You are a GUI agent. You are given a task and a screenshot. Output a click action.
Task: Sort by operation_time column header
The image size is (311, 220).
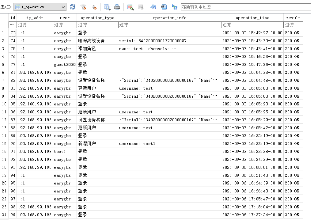(x=252, y=18)
